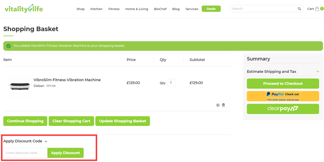The width and height of the screenshot is (324, 162).
Task: Click the Apply Discount button
Action: click(66, 153)
